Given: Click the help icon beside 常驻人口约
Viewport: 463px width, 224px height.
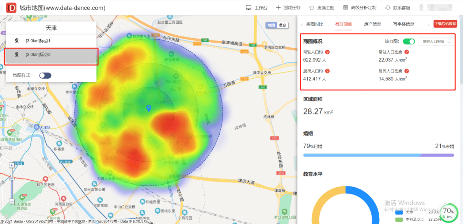Looking at the screenshot, I should coord(327,52).
